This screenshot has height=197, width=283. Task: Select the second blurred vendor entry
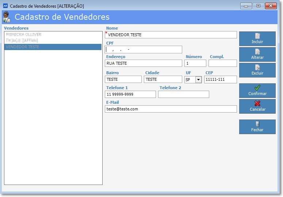click(x=53, y=41)
